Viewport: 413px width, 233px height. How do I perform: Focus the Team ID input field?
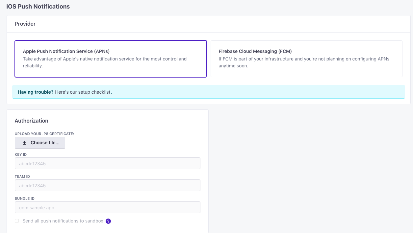point(108,185)
